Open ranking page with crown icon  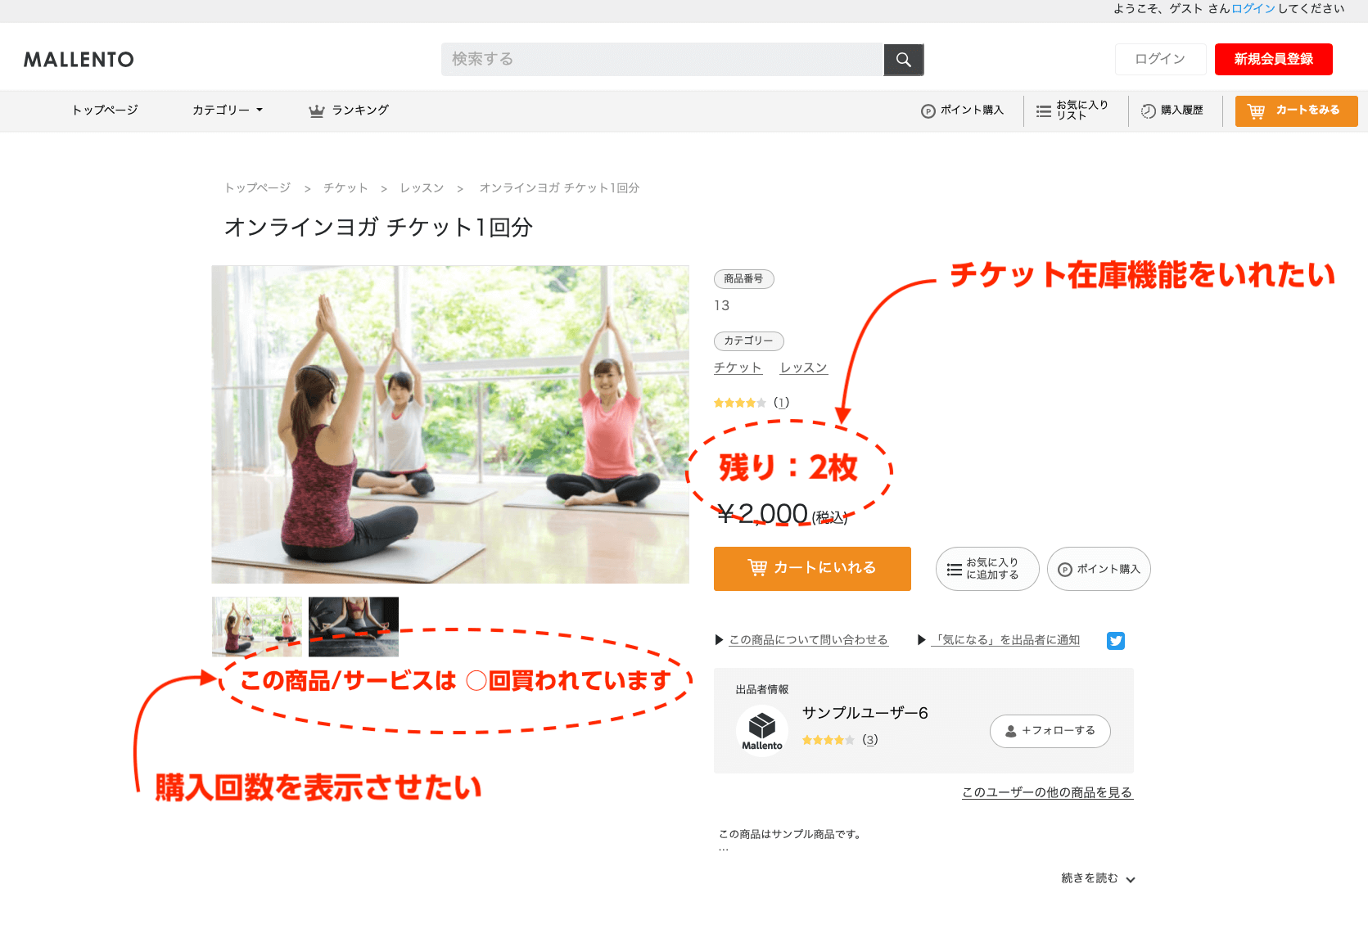(349, 110)
